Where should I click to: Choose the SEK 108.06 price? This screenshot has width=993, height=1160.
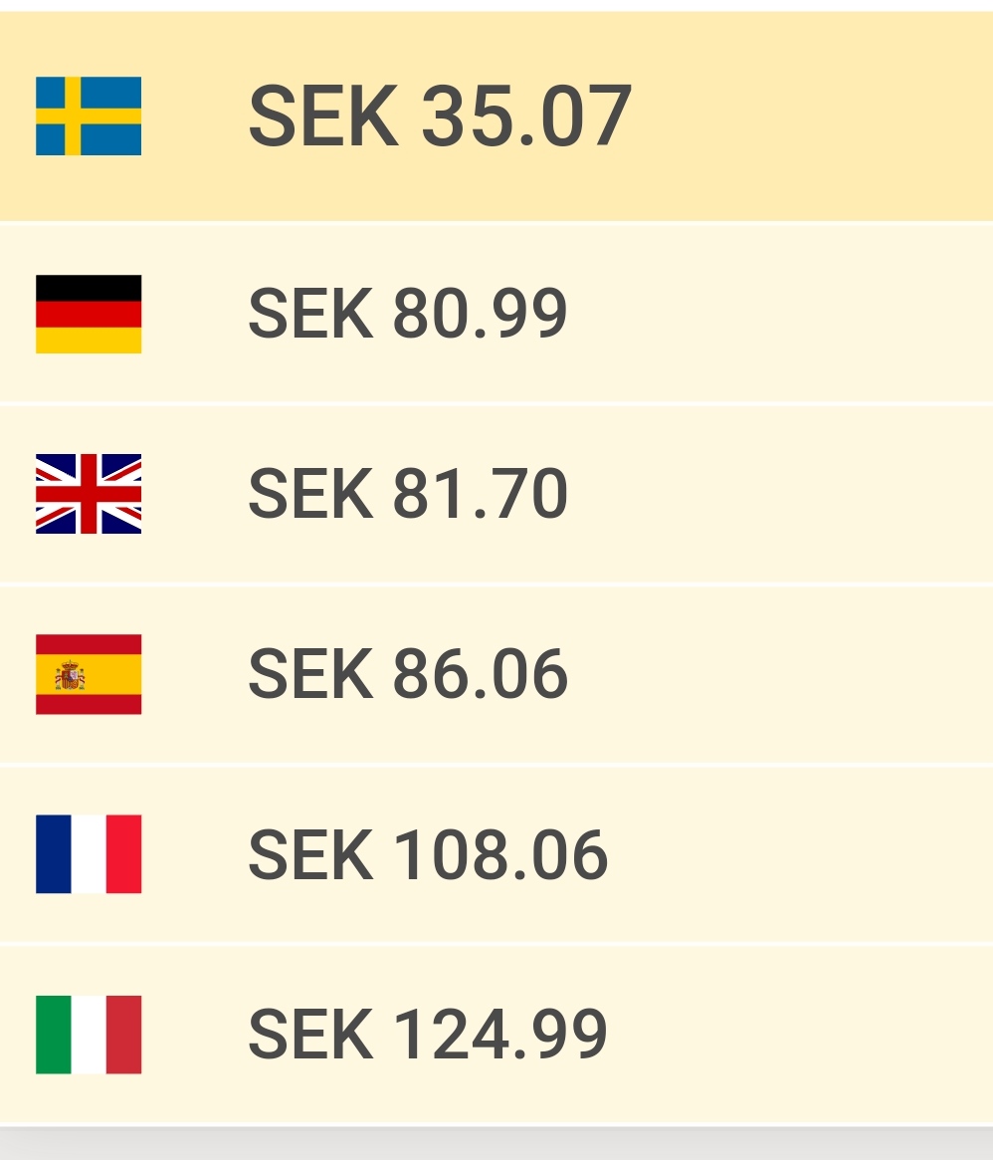pyautogui.click(x=428, y=854)
